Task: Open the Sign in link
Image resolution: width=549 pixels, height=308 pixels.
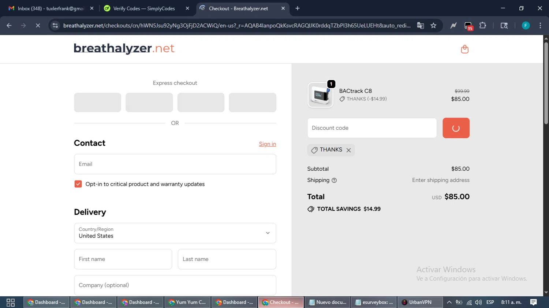Action: tap(268, 144)
